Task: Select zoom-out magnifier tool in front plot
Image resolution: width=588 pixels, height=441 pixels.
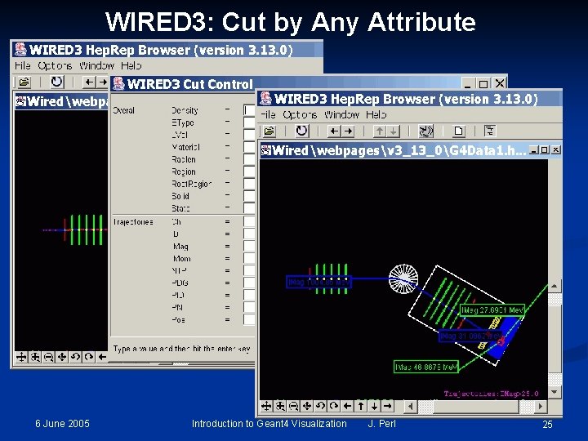Action: [293, 406]
